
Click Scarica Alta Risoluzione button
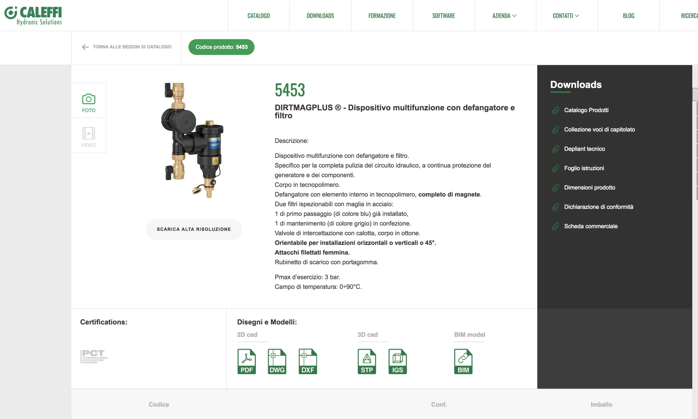(194, 229)
